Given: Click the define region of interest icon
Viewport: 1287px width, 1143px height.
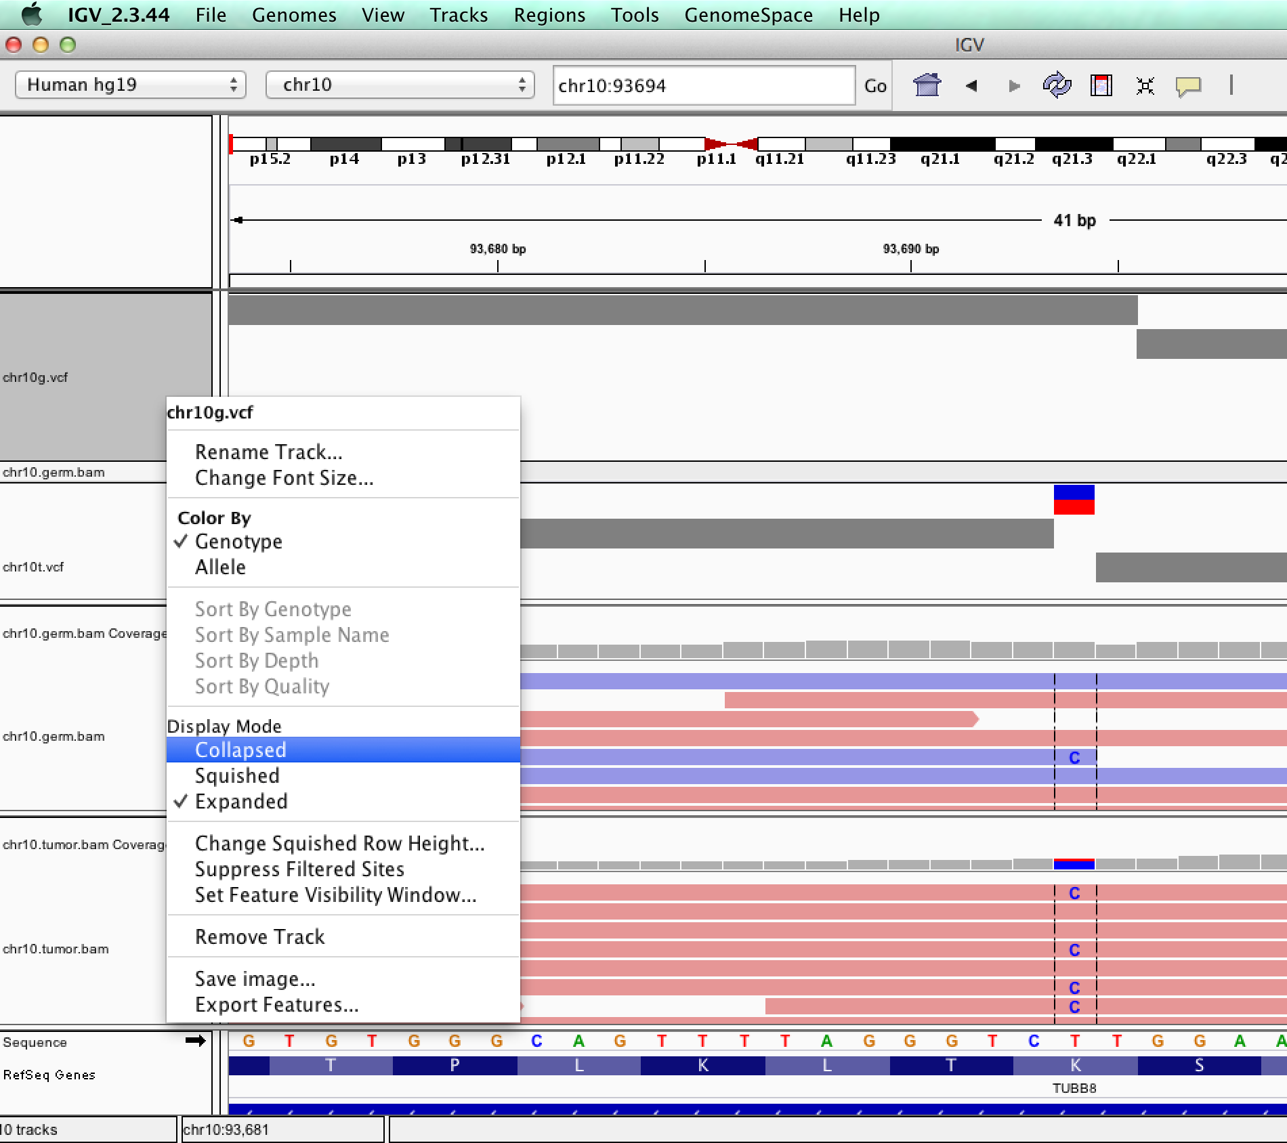Looking at the screenshot, I should [1101, 85].
